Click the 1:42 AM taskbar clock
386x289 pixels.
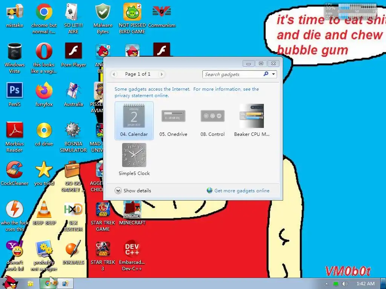tap(365, 284)
